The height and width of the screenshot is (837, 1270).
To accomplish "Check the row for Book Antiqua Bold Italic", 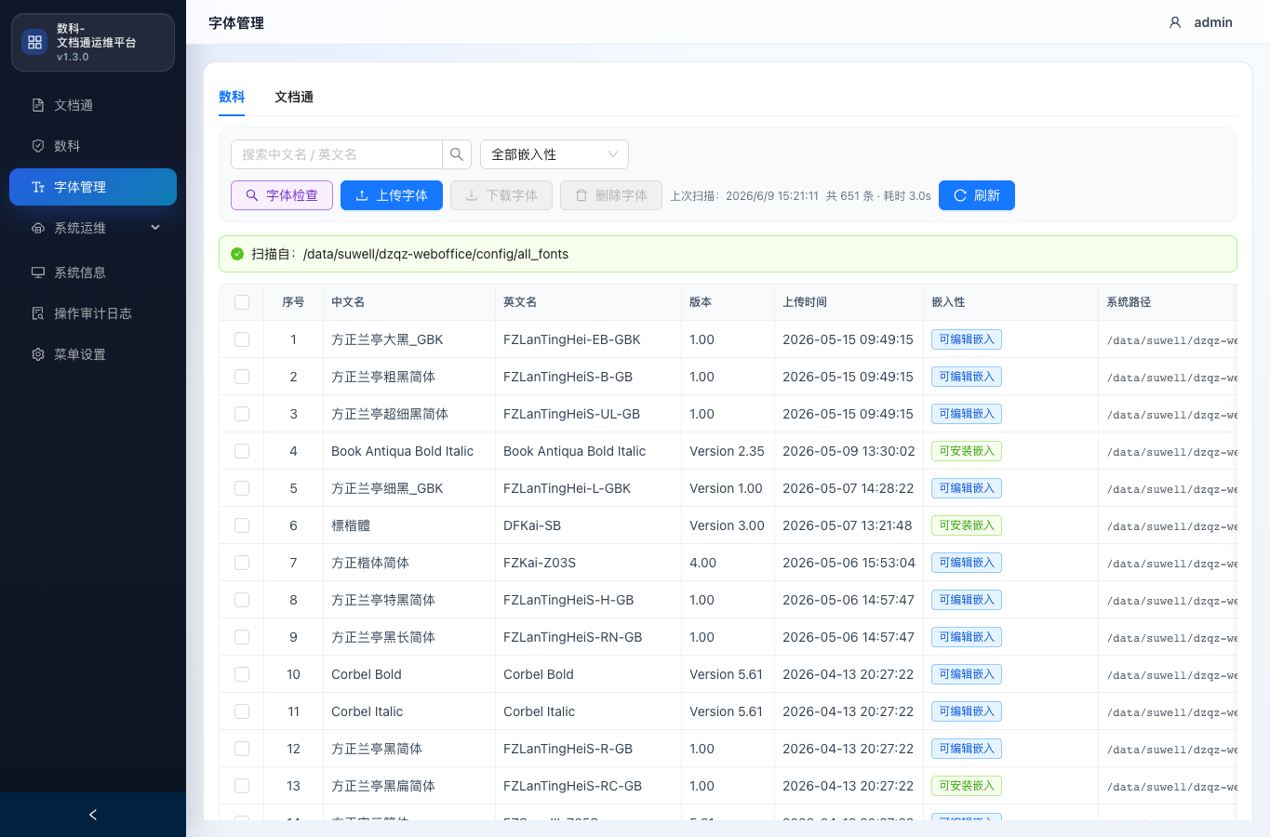I will [242, 451].
